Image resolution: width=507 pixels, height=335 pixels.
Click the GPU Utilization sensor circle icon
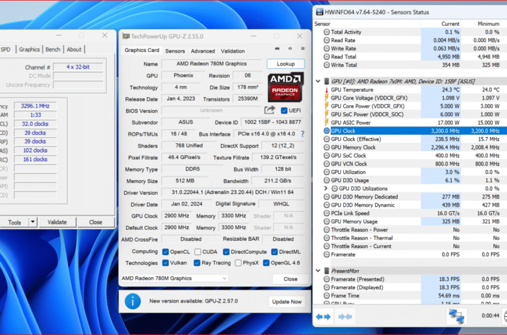point(326,172)
